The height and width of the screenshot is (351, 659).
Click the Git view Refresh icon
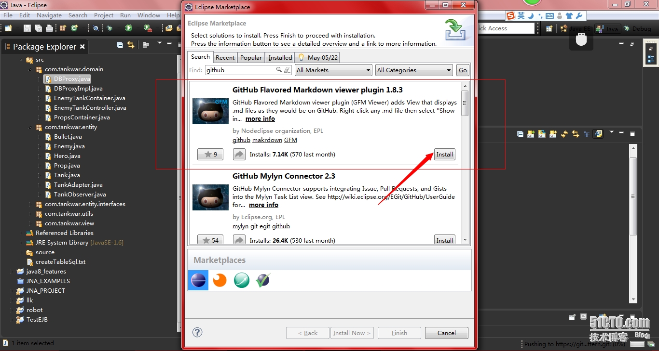(x=564, y=134)
